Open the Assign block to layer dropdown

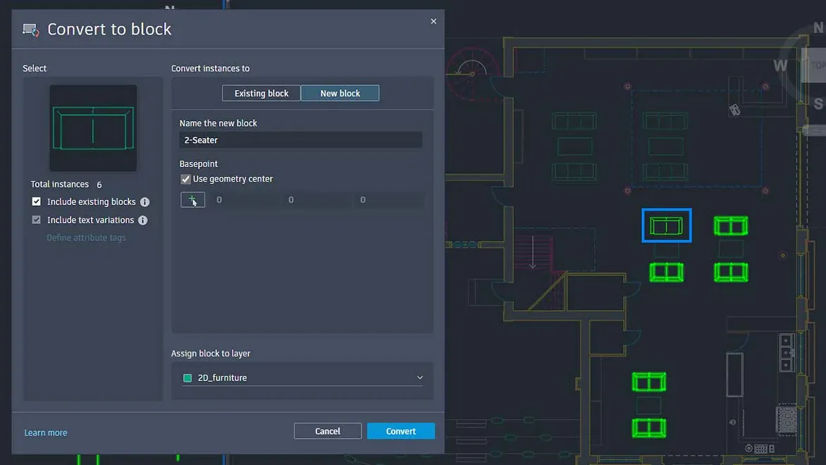(x=302, y=378)
